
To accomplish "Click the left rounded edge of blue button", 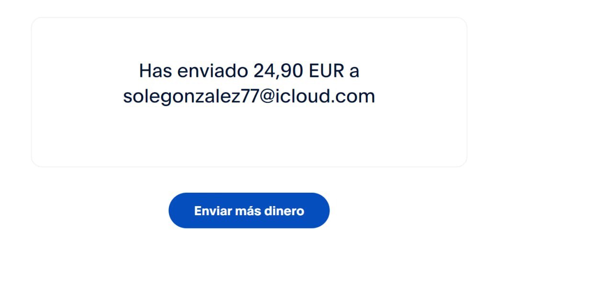I will pyautogui.click(x=177, y=210).
